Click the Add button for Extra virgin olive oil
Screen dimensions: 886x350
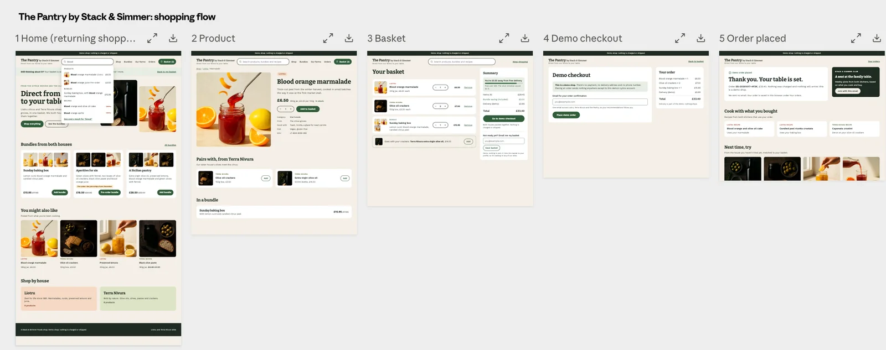(x=345, y=178)
